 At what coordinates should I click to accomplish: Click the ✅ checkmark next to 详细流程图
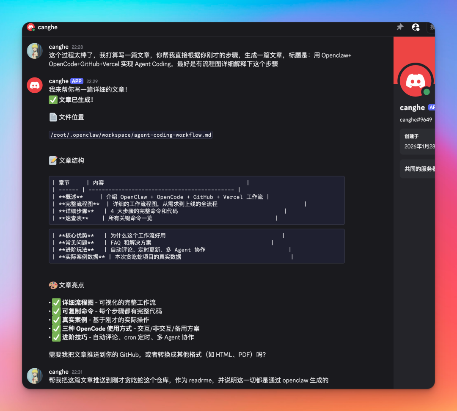pos(57,302)
